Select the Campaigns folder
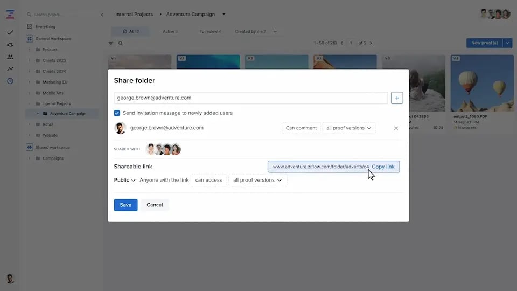 [53, 158]
